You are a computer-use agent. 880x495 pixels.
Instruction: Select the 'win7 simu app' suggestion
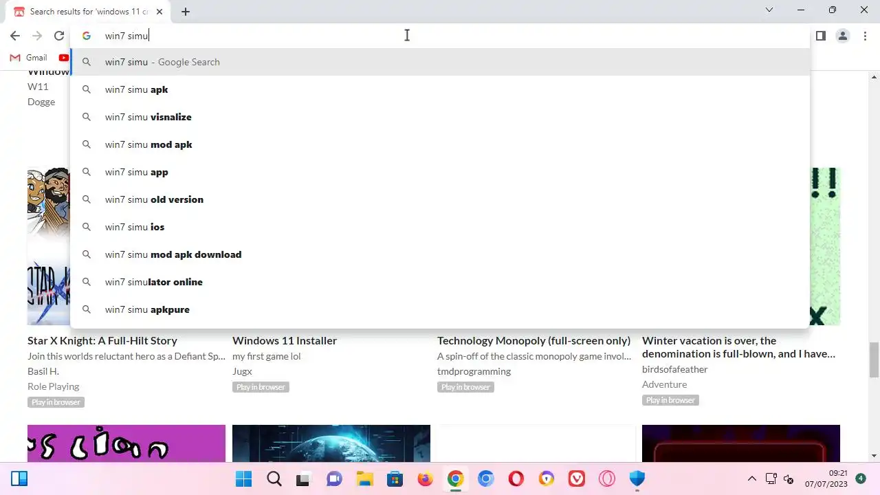[x=440, y=172]
